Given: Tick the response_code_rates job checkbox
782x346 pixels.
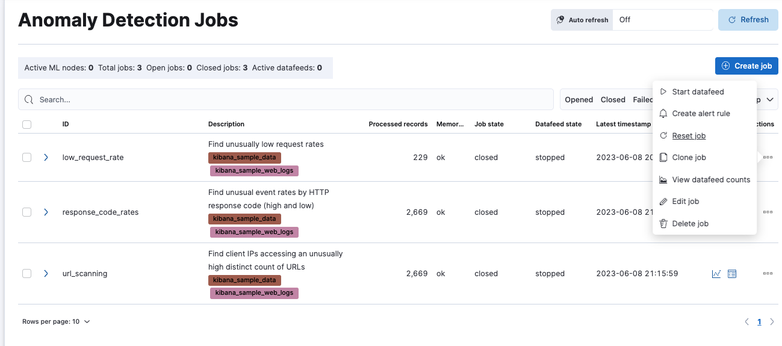Looking at the screenshot, I should tap(26, 212).
